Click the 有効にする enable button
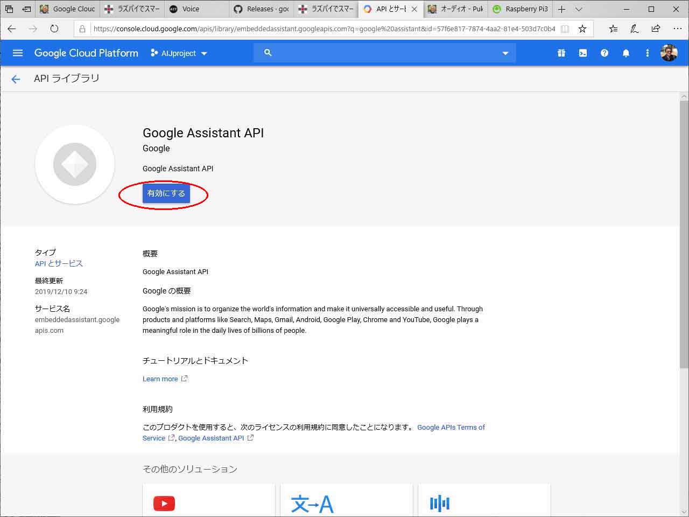Screen dimensions: 689x517 [x=166, y=193]
